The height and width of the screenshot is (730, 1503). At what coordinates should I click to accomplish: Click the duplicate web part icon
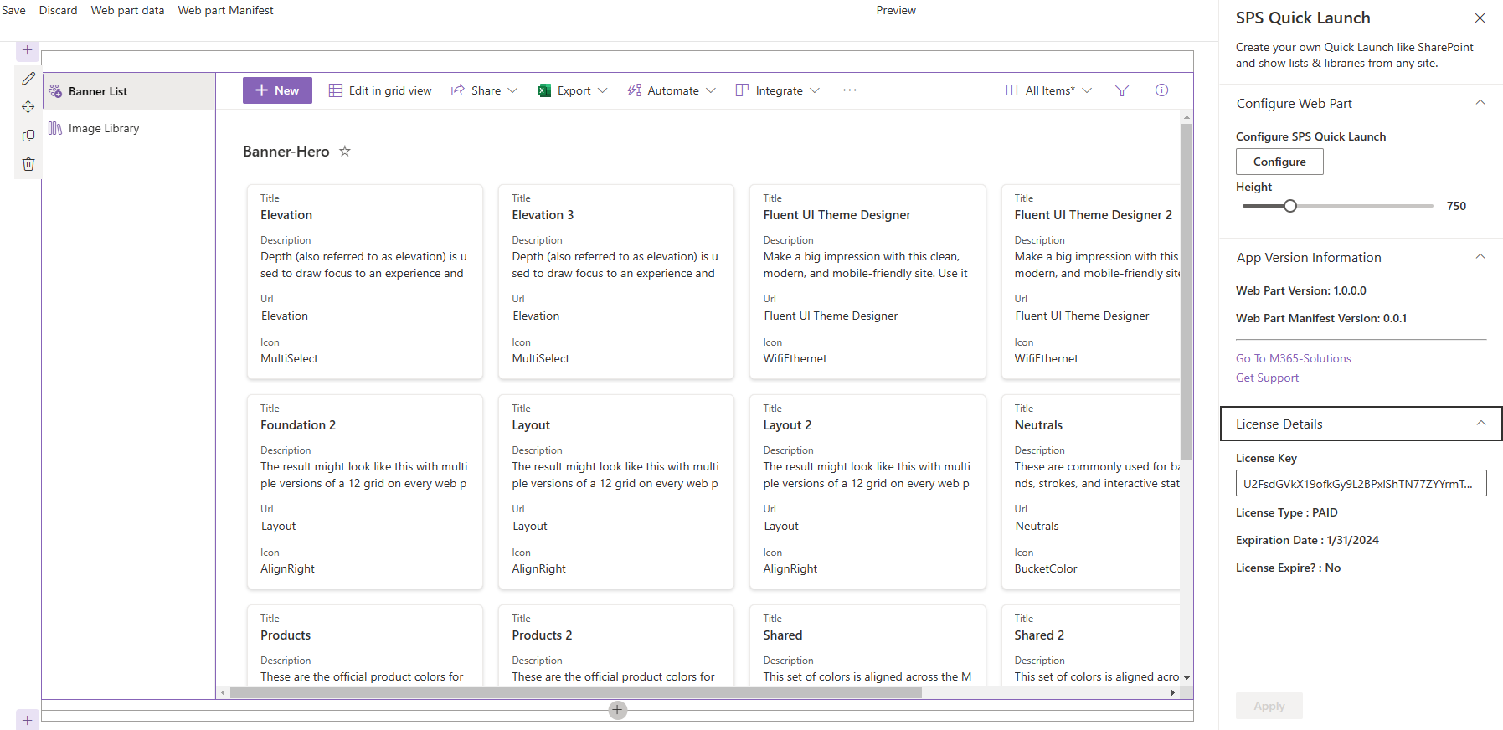click(28, 136)
